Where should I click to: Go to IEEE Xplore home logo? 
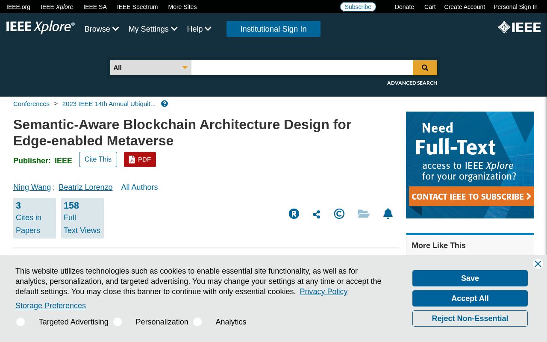(41, 27)
